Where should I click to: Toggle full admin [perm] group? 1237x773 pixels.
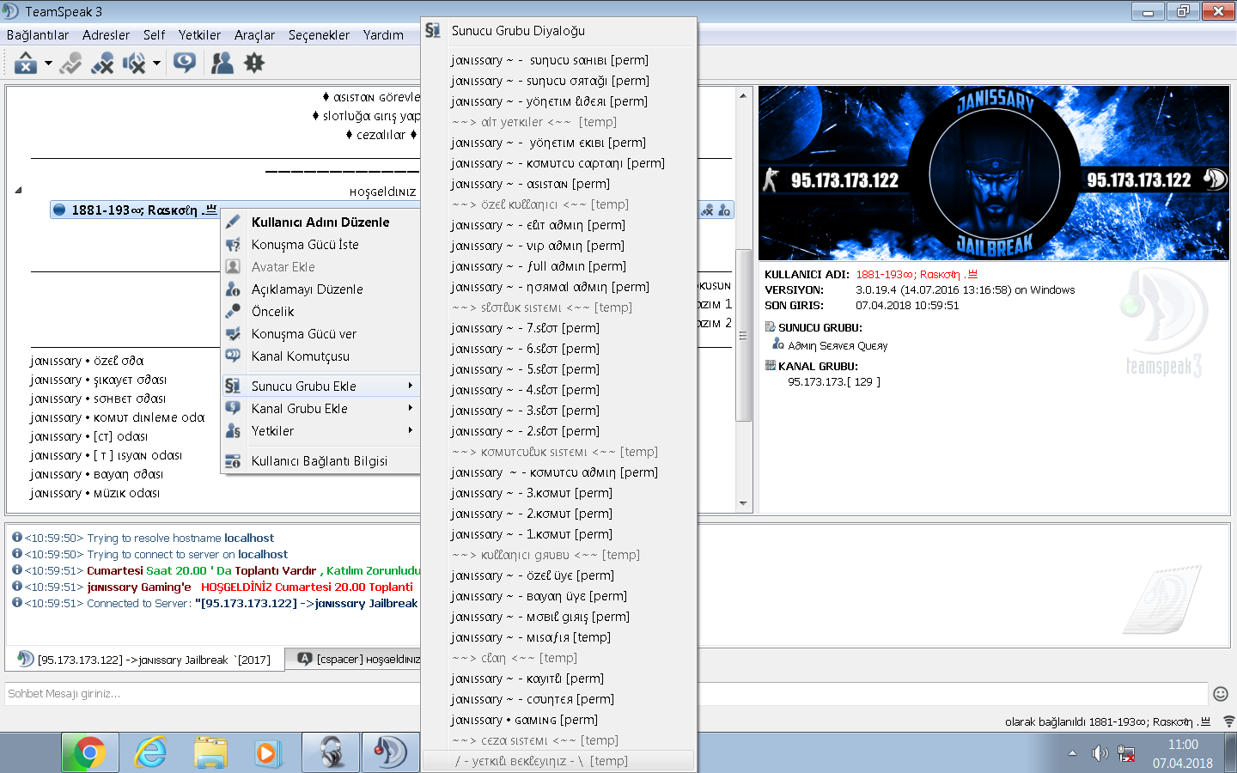pos(558,266)
